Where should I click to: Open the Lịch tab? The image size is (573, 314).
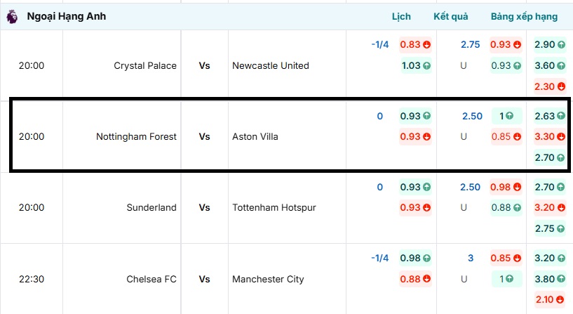coord(401,16)
